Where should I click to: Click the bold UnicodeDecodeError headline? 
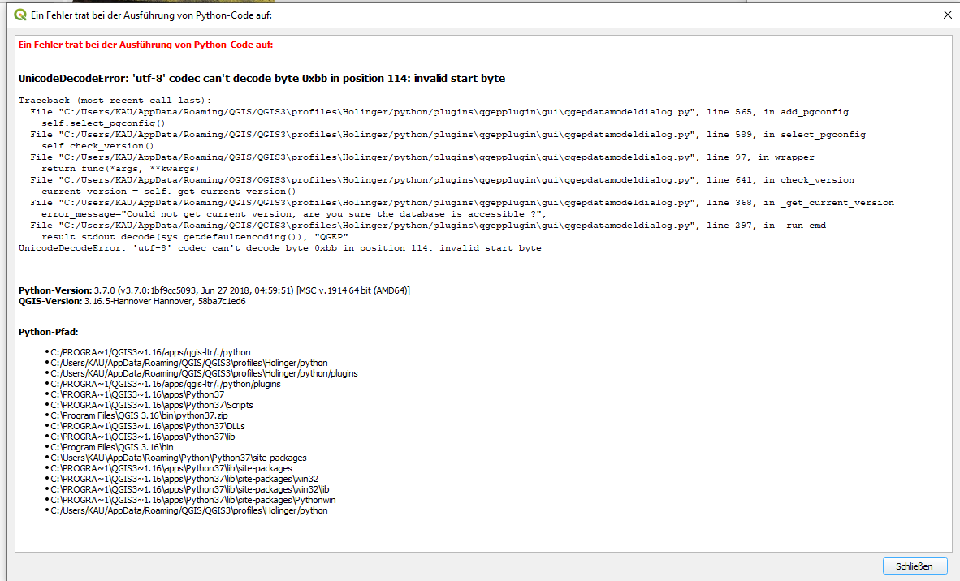(262, 78)
